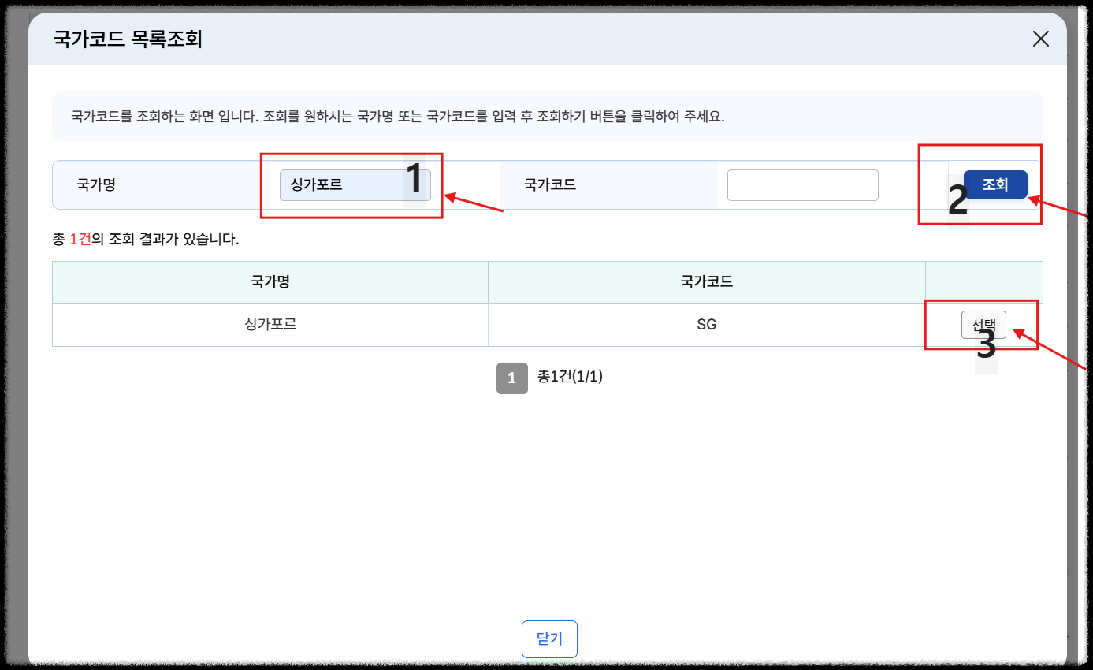Select the 싱가포르 result row
Screen dimensions: 1093x670
pos(270,324)
